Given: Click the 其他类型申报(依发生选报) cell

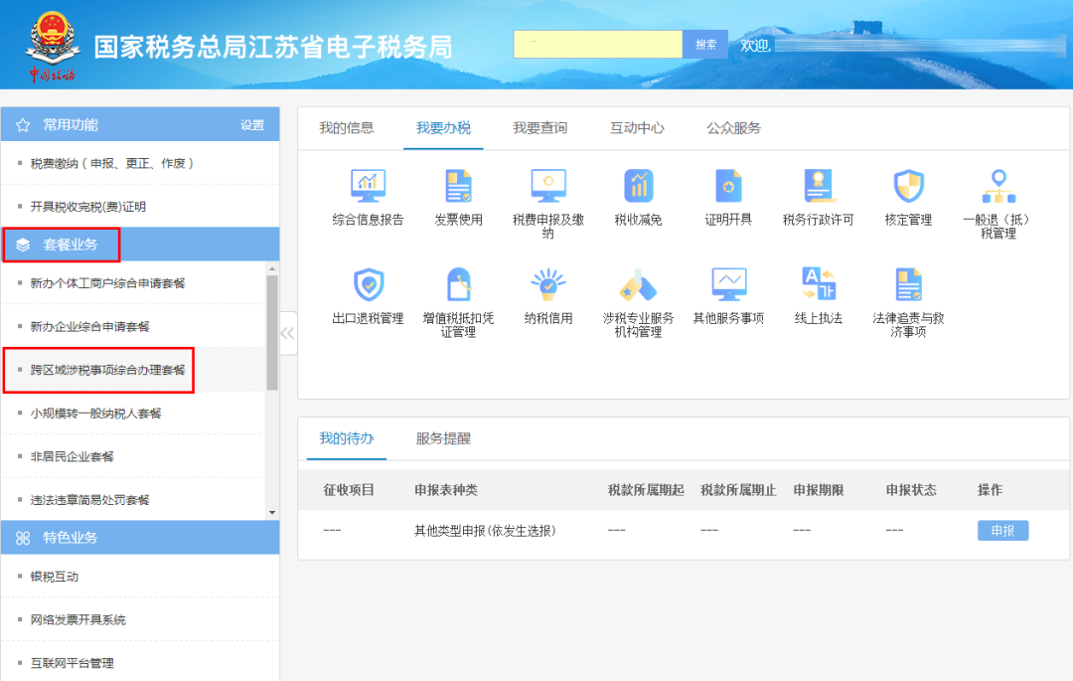Looking at the screenshot, I should click(485, 531).
